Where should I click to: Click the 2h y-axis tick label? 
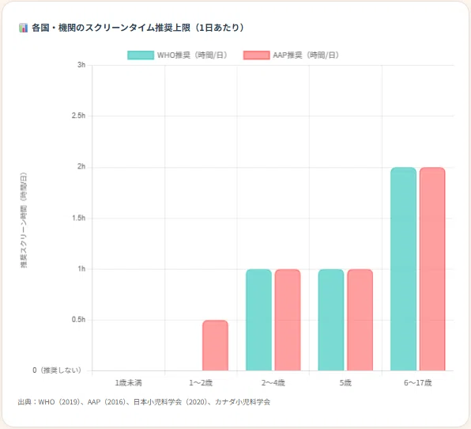[x=81, y=167]
